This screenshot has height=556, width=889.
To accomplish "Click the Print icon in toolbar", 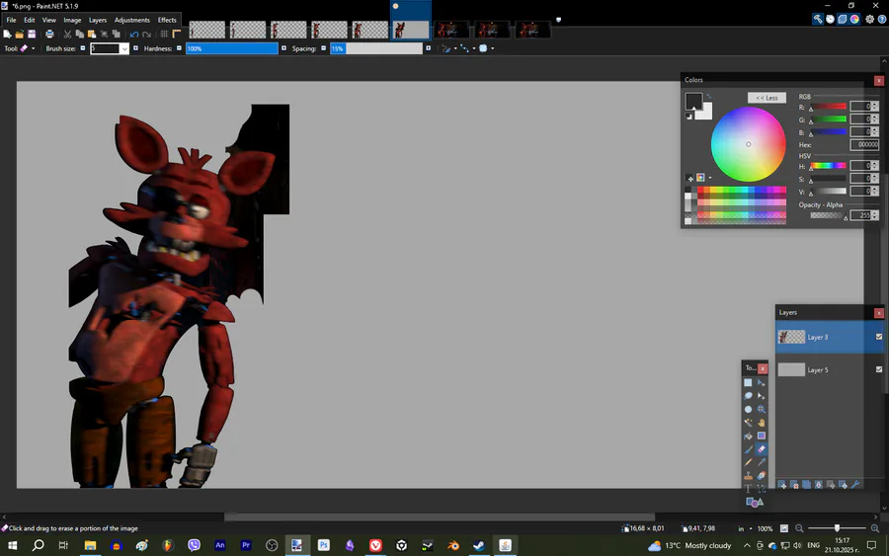I will 50,34.
